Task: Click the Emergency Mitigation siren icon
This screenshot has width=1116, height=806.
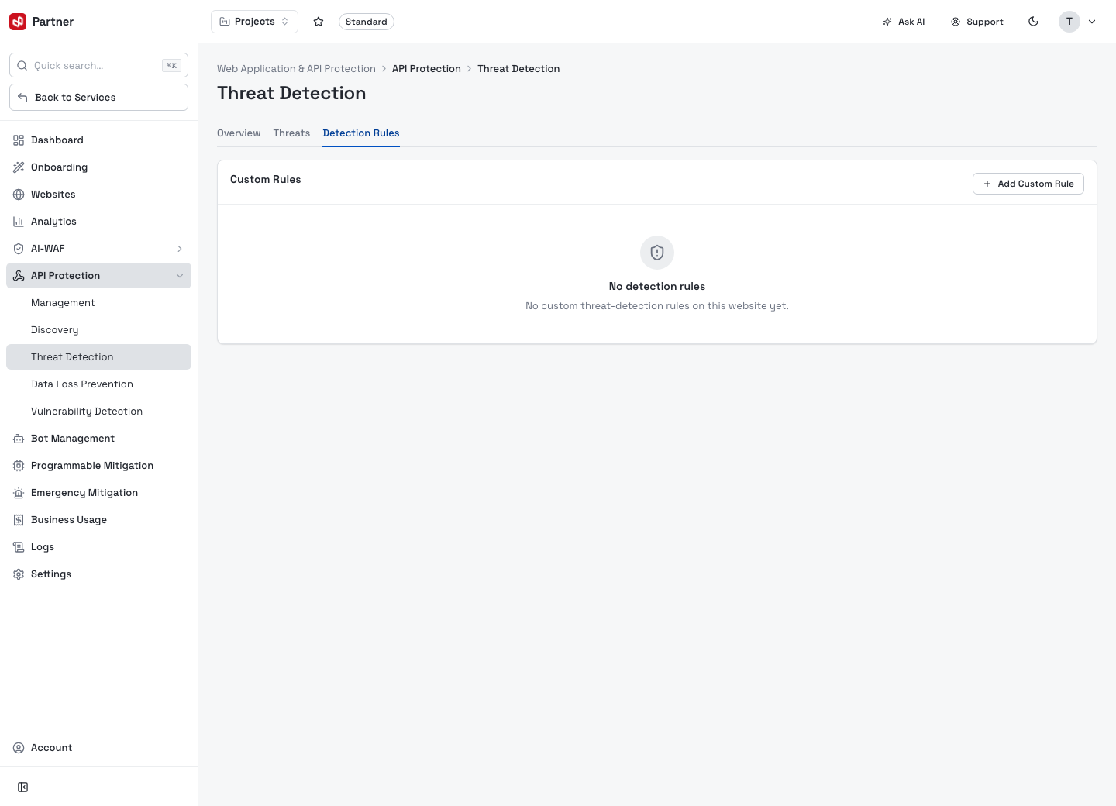Action: pyautogui.click(x=19, y=493)
